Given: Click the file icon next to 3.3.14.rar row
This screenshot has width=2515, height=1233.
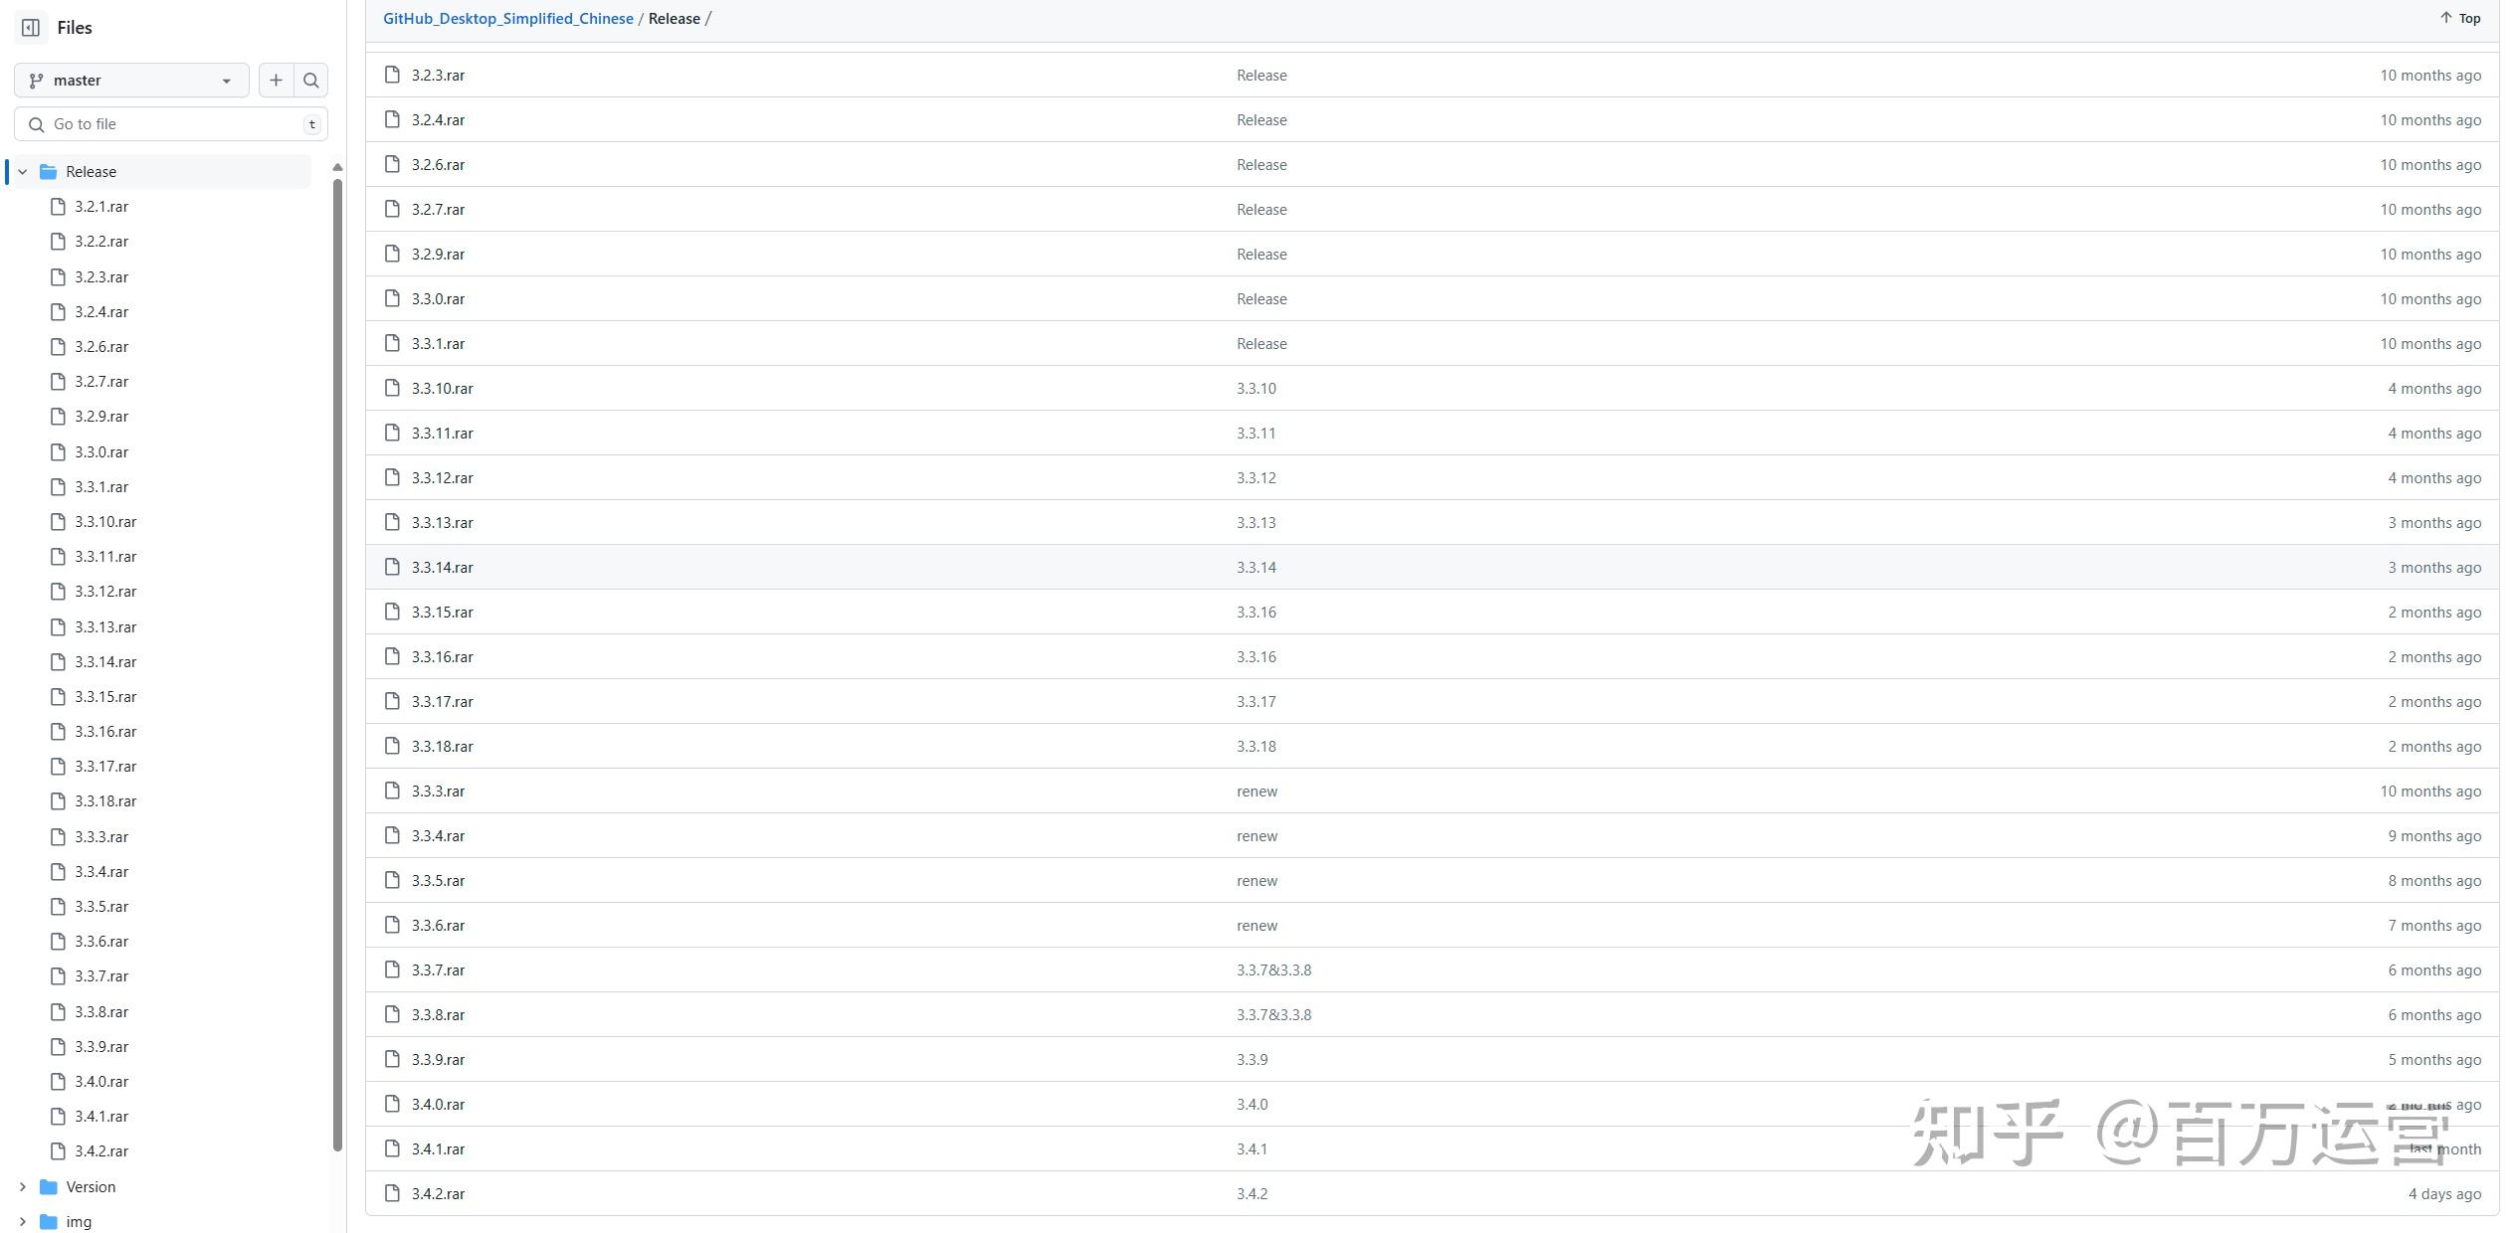Looking at the screenshot, I should point(392,567).
